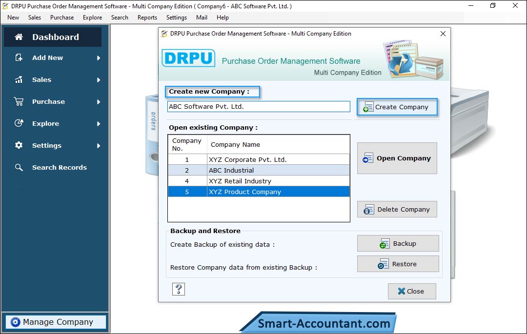Click the Manage Company gear icon
Screen dimensions: 527x334
tap(15, 322)
